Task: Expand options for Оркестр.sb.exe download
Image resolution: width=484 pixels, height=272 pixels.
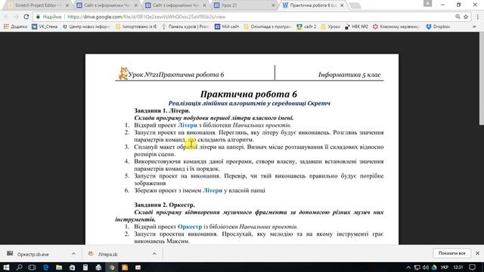Action: coord(73,254)
